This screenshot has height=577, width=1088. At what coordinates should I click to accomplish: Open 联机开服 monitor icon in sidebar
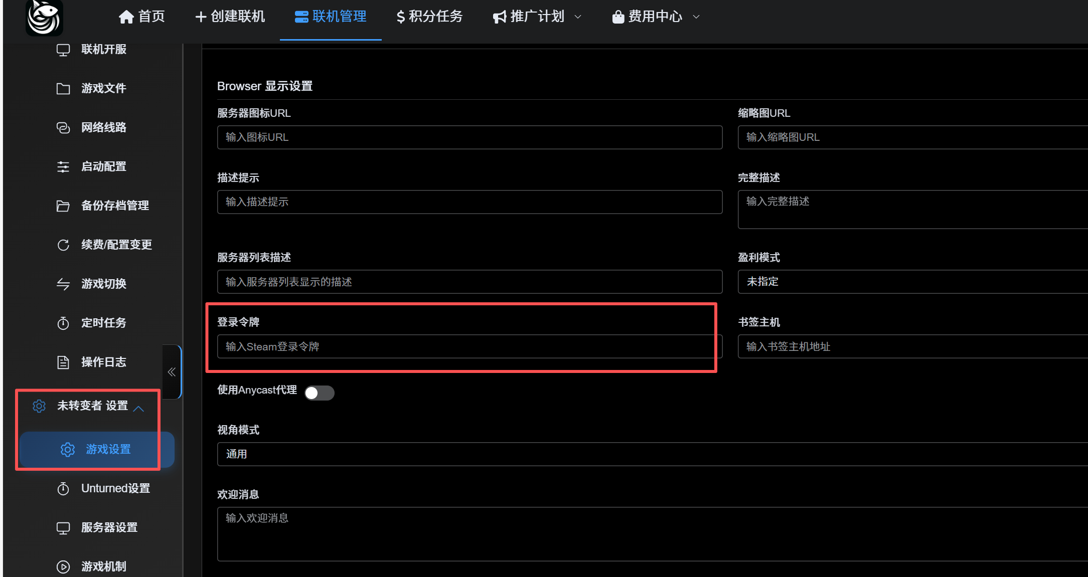[63, 50]
